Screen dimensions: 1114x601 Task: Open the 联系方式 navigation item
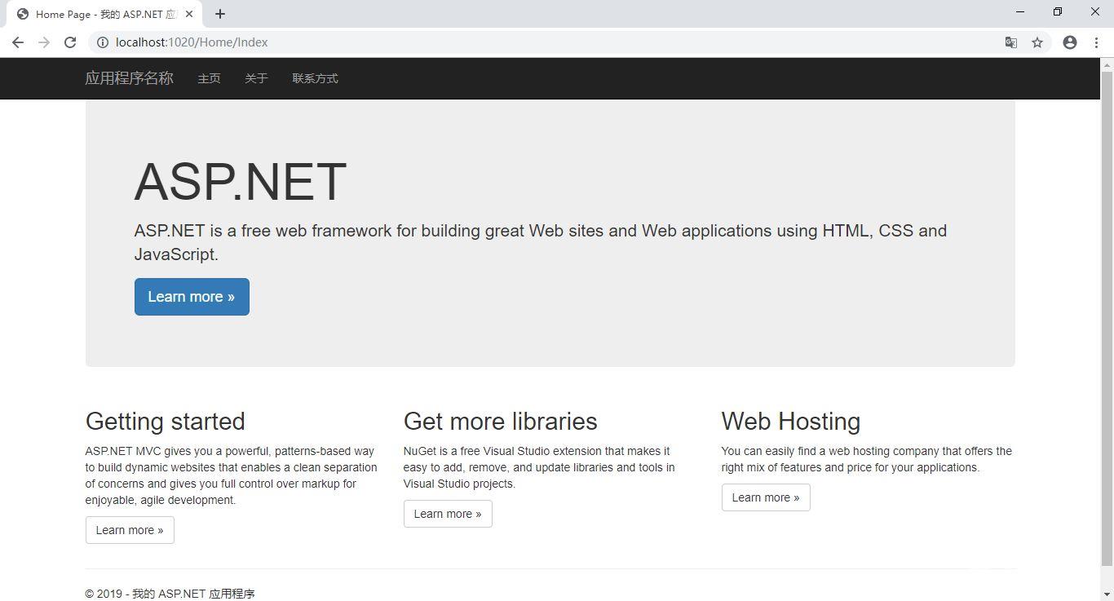point(315,78)
